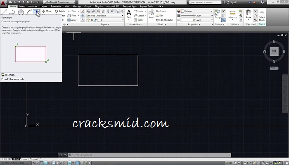Click command line customize wrench
Viewport: 289px width, 165px height.
pos(65,155)
